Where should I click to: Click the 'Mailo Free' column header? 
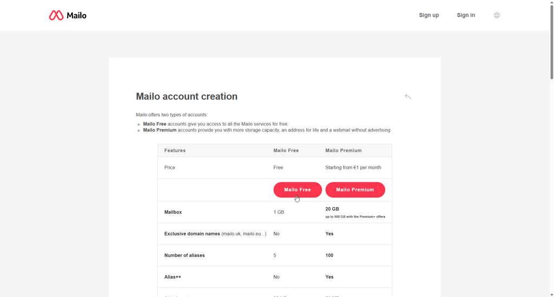[x=286, y=150]
